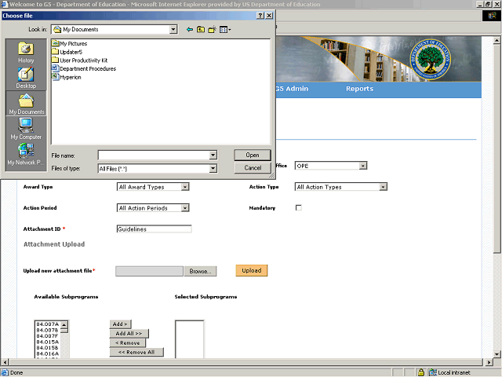Click the page scroll up arrow
This screenshot has width=502, height=377.
pyautogui.click(x=497, y=40)
